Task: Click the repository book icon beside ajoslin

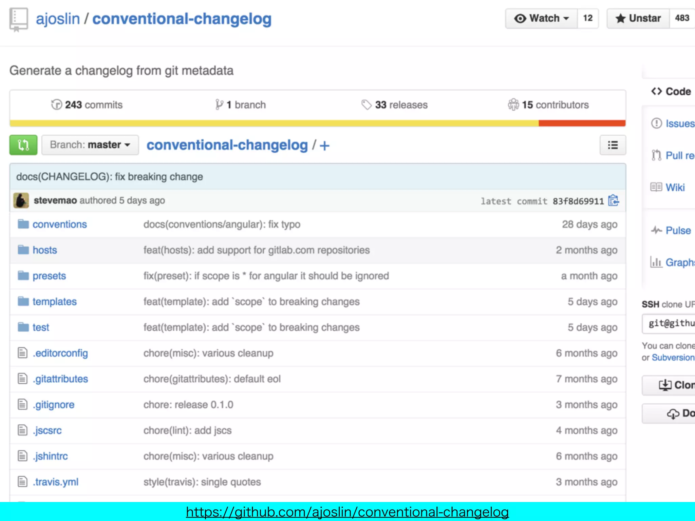Action: tap(19, 20)
